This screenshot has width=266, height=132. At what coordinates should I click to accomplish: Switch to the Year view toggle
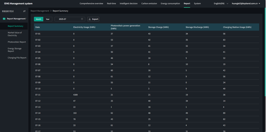click(47, 19)
